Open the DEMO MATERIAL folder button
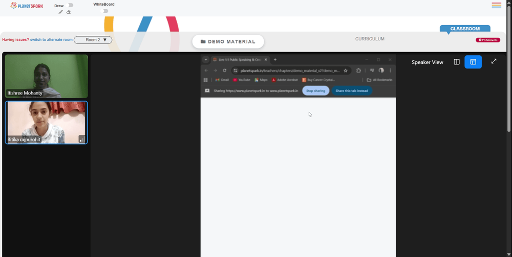 pos(228,42)
